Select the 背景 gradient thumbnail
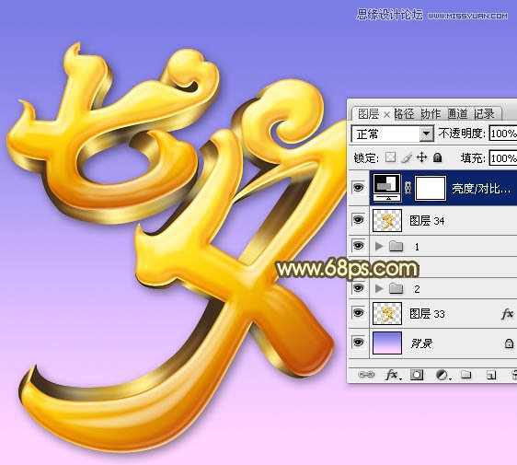This screenshot has width=517, height=465. tap(387, 343)
